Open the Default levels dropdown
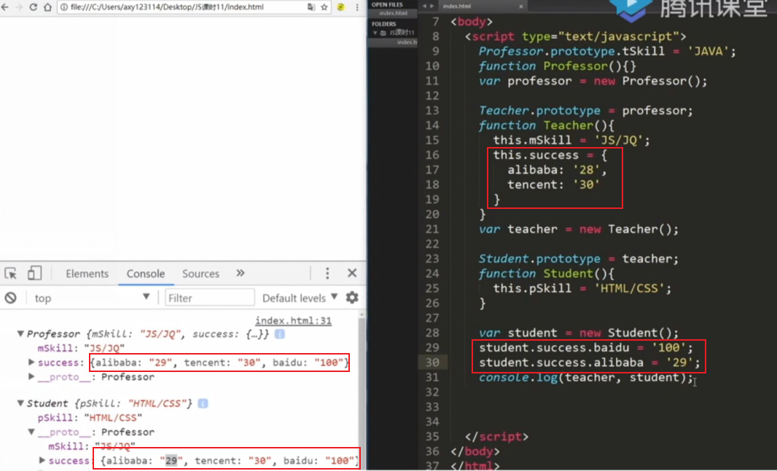Viewport: 777px width, 471px height. 300,298
